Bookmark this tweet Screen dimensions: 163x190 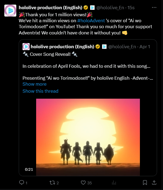[x=145, y=183]
